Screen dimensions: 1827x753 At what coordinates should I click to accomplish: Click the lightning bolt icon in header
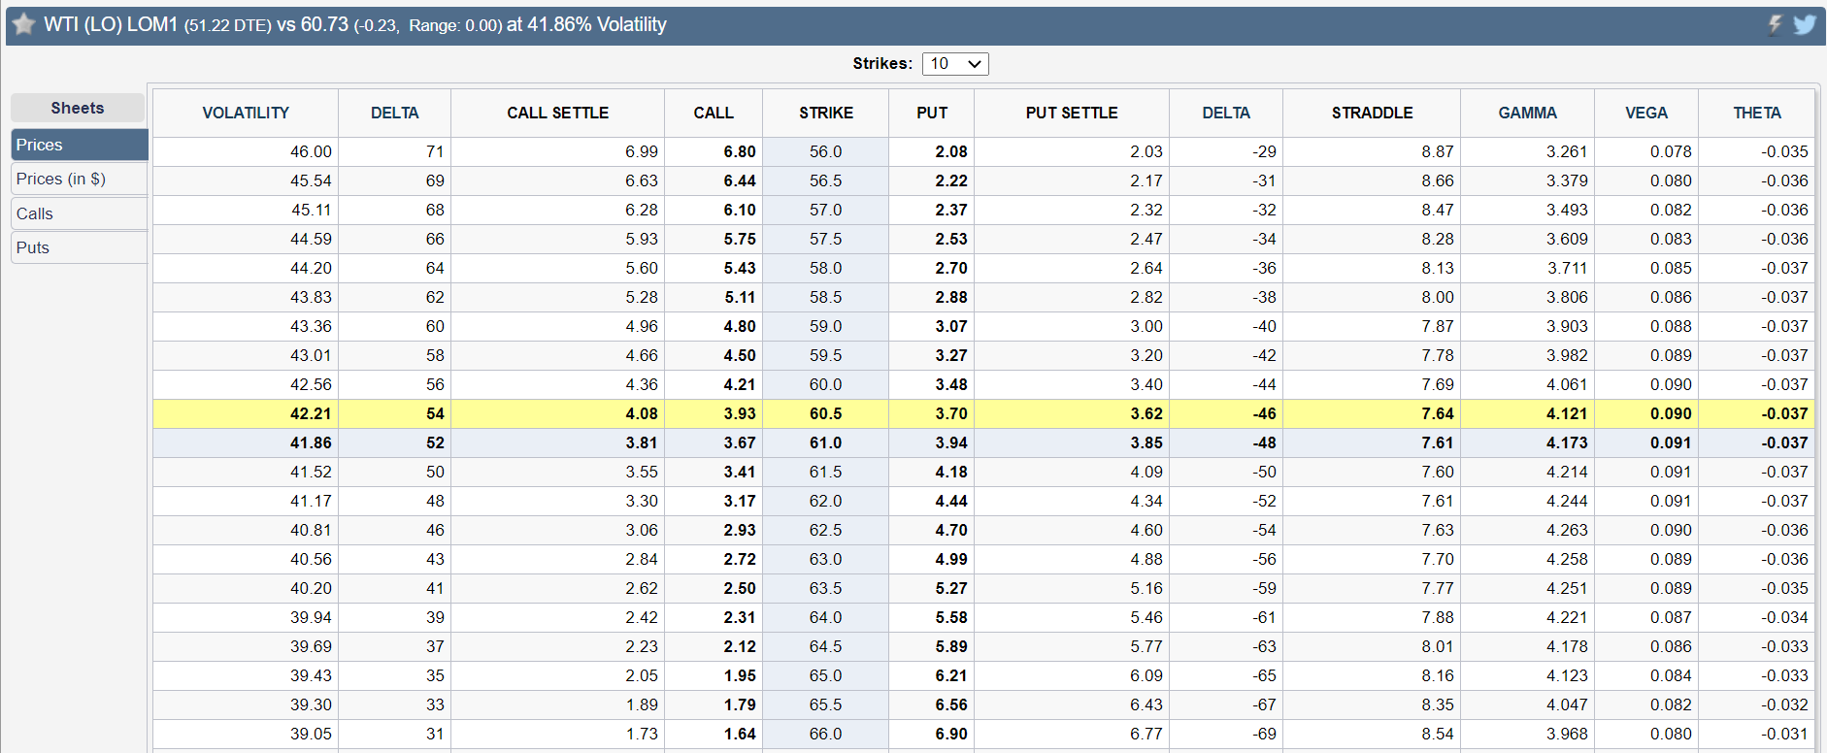[1775, 24]
